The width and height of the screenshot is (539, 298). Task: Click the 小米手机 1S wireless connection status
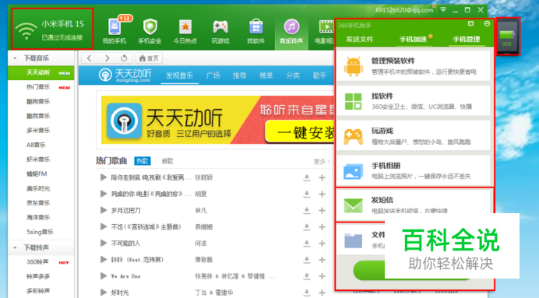[52, 30]
